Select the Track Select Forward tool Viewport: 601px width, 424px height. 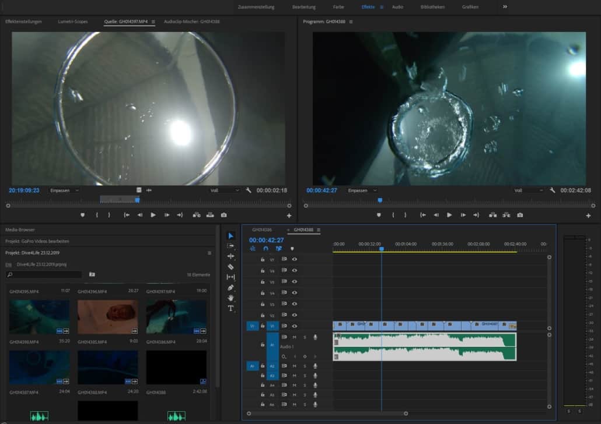coord(230,246)
